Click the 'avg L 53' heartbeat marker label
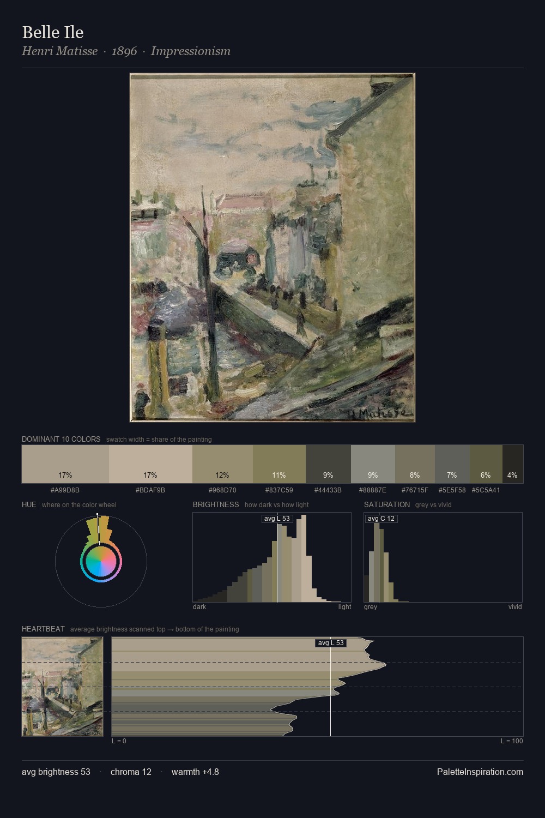 331,643
